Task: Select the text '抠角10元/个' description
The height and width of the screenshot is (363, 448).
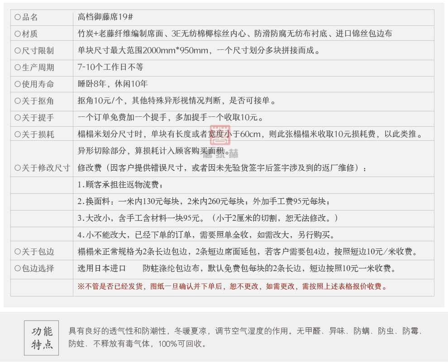Action: click(176, 100)
